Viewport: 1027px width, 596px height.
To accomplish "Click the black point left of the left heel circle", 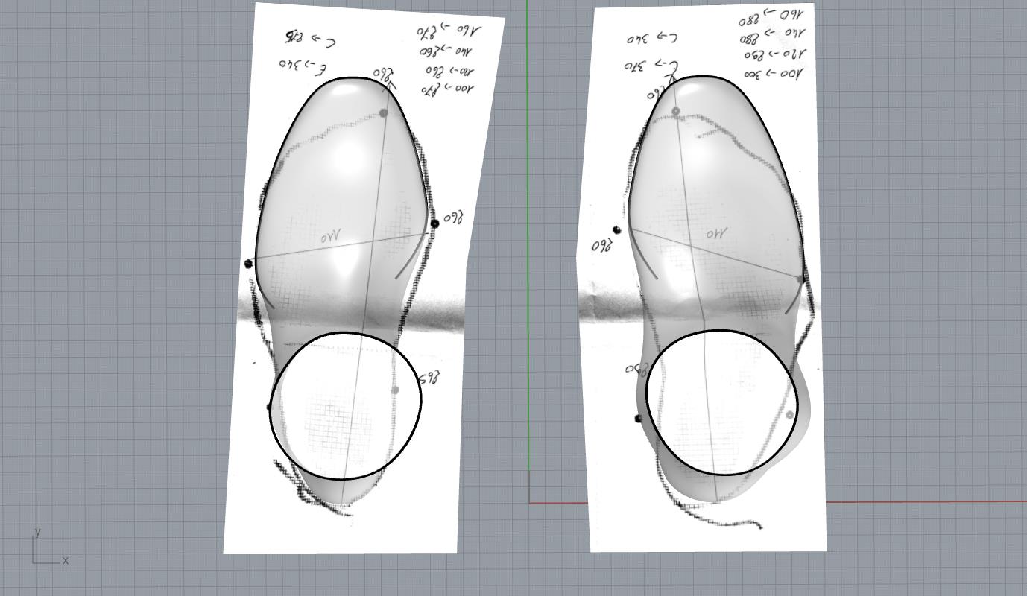I will [271, 407].
